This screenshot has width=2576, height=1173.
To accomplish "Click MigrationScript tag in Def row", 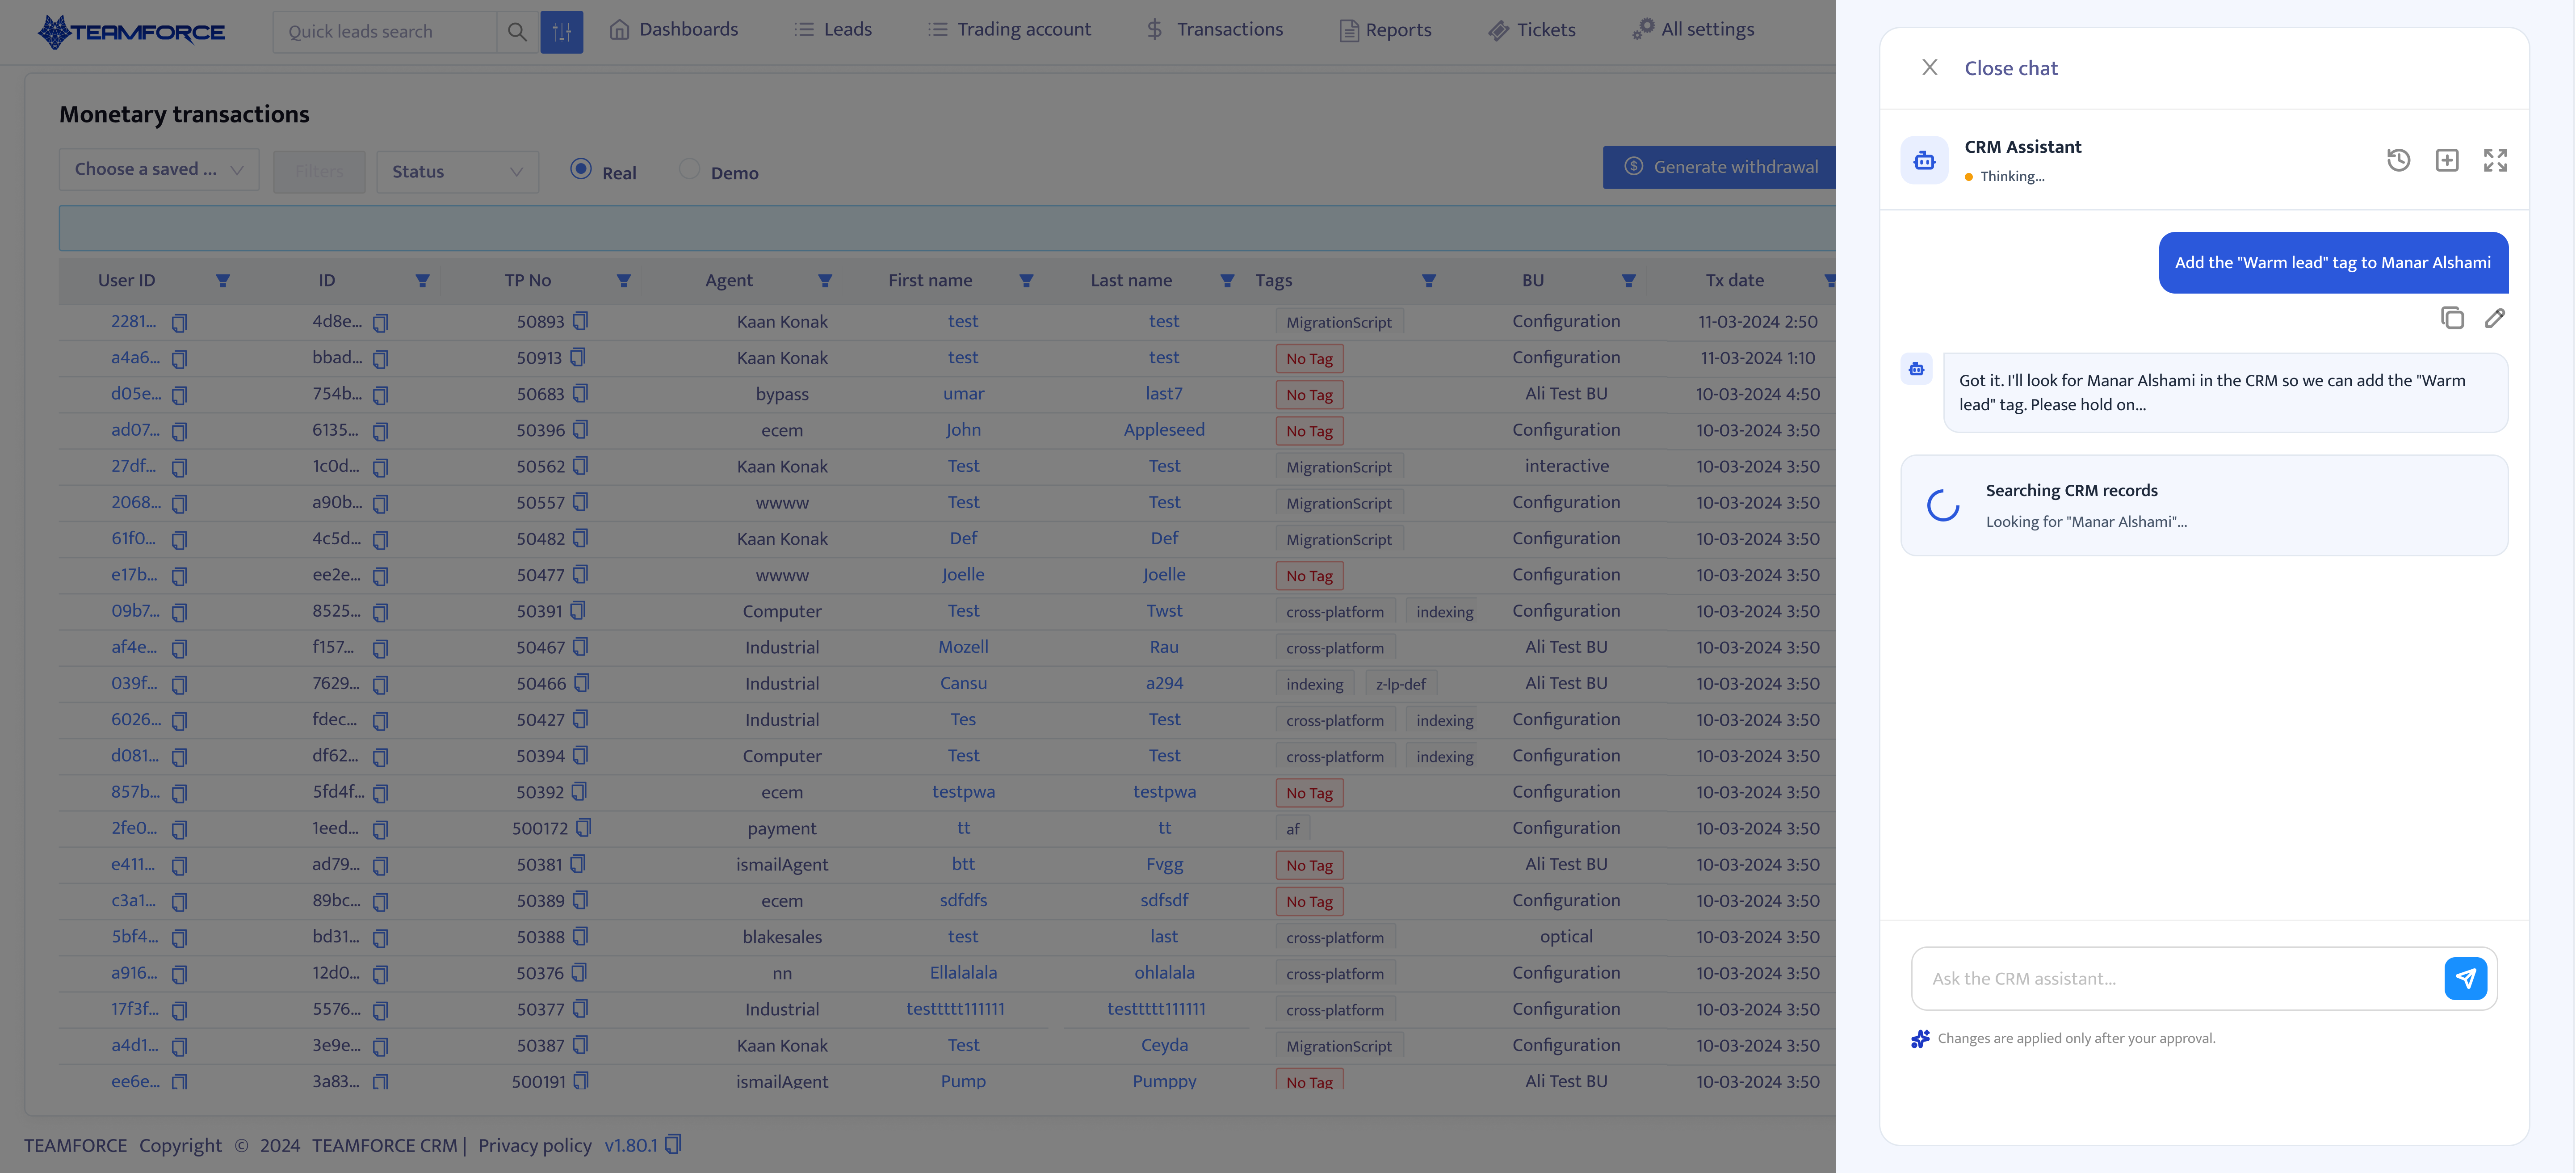I will point(1339,540).
